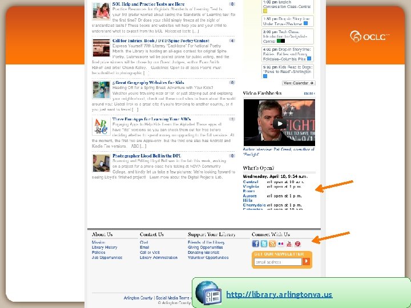Viewport: 411px width, 308px height.
Task: Open the Policies footer link
Action: (x=98, y=253)
